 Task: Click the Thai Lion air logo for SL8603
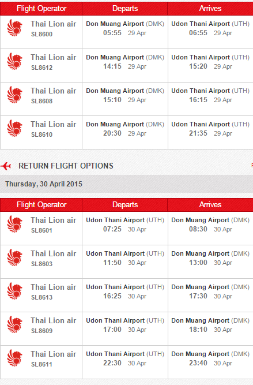pos(15,257)
